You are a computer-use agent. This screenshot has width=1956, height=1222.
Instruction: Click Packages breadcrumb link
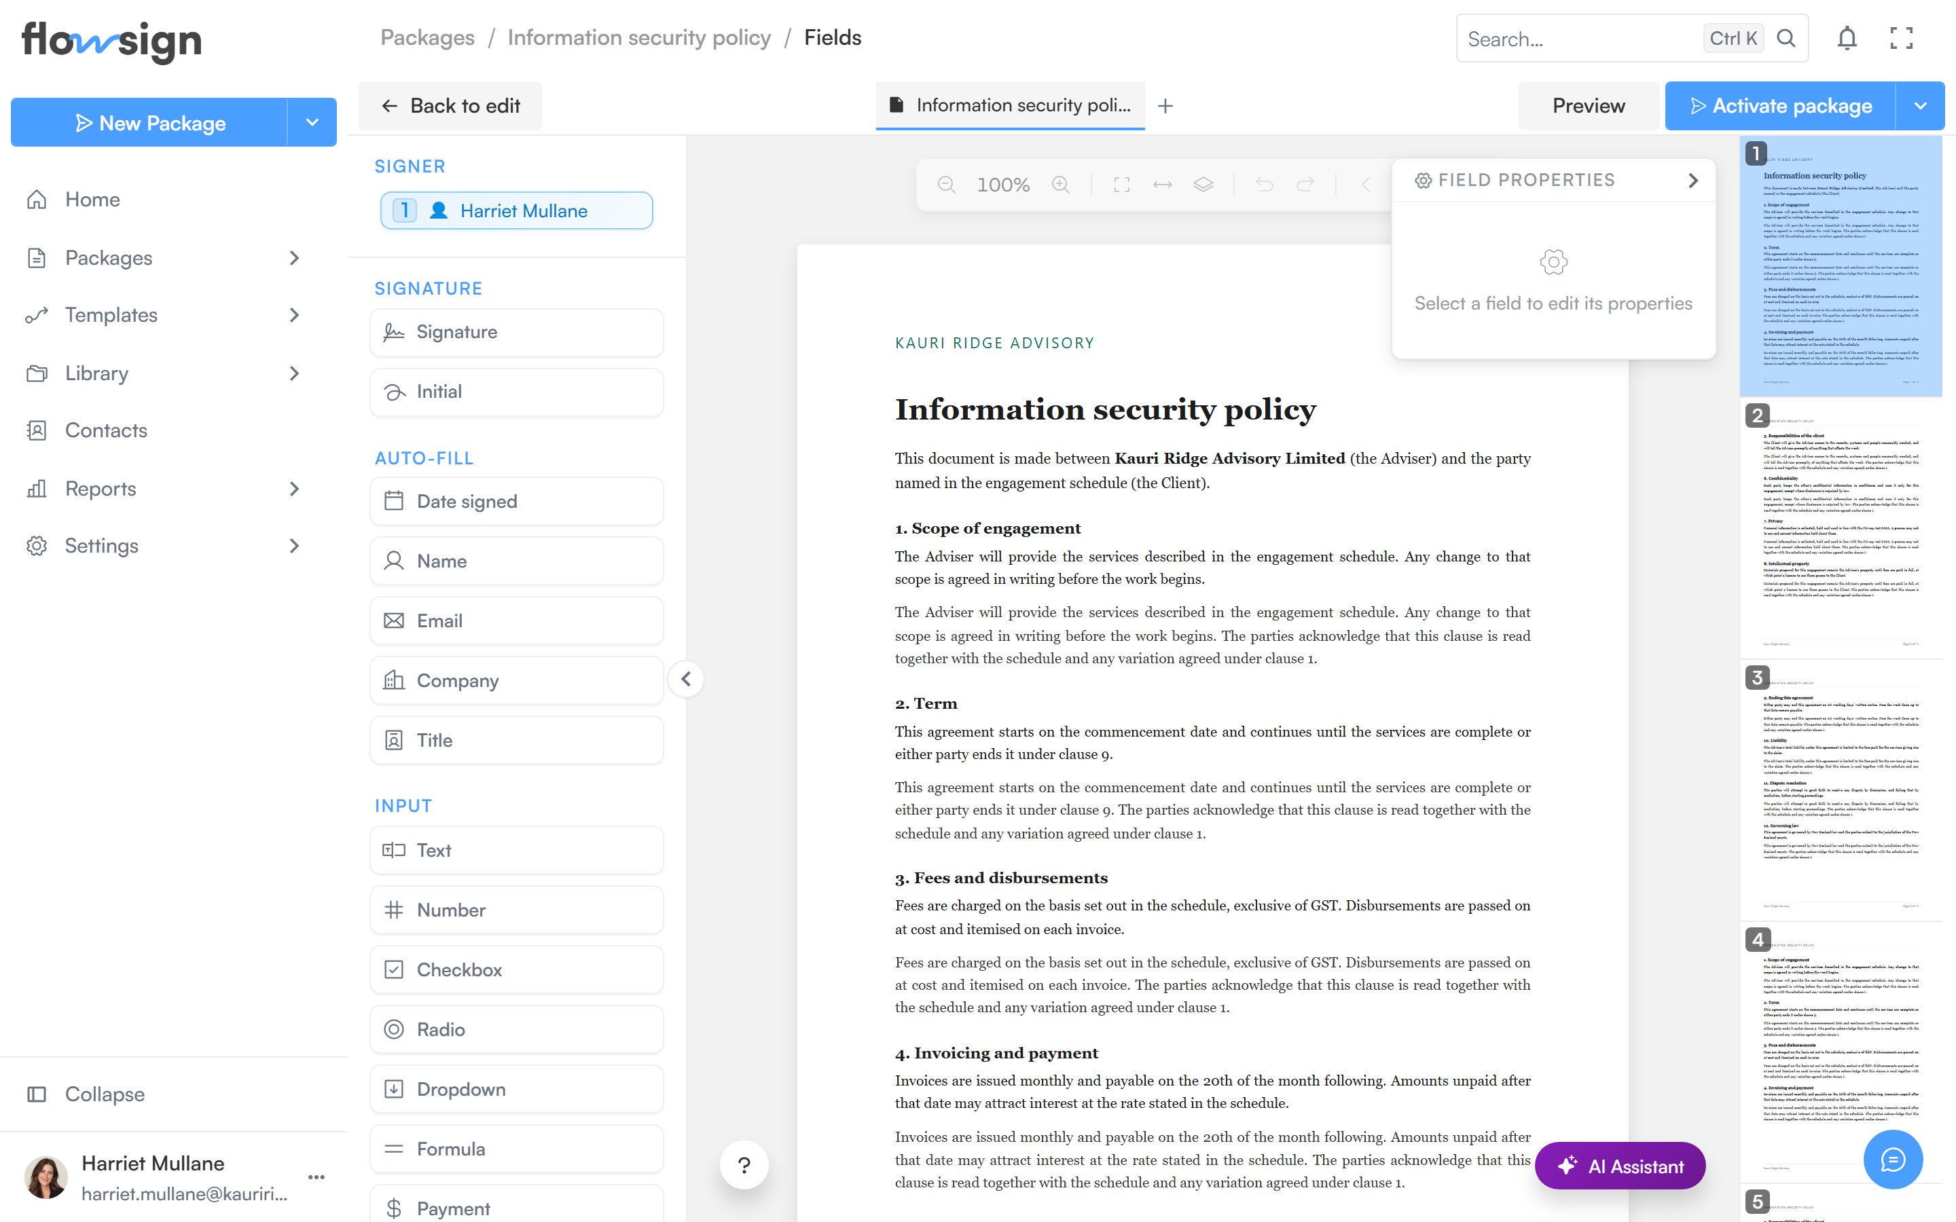[x=428, y=38]
